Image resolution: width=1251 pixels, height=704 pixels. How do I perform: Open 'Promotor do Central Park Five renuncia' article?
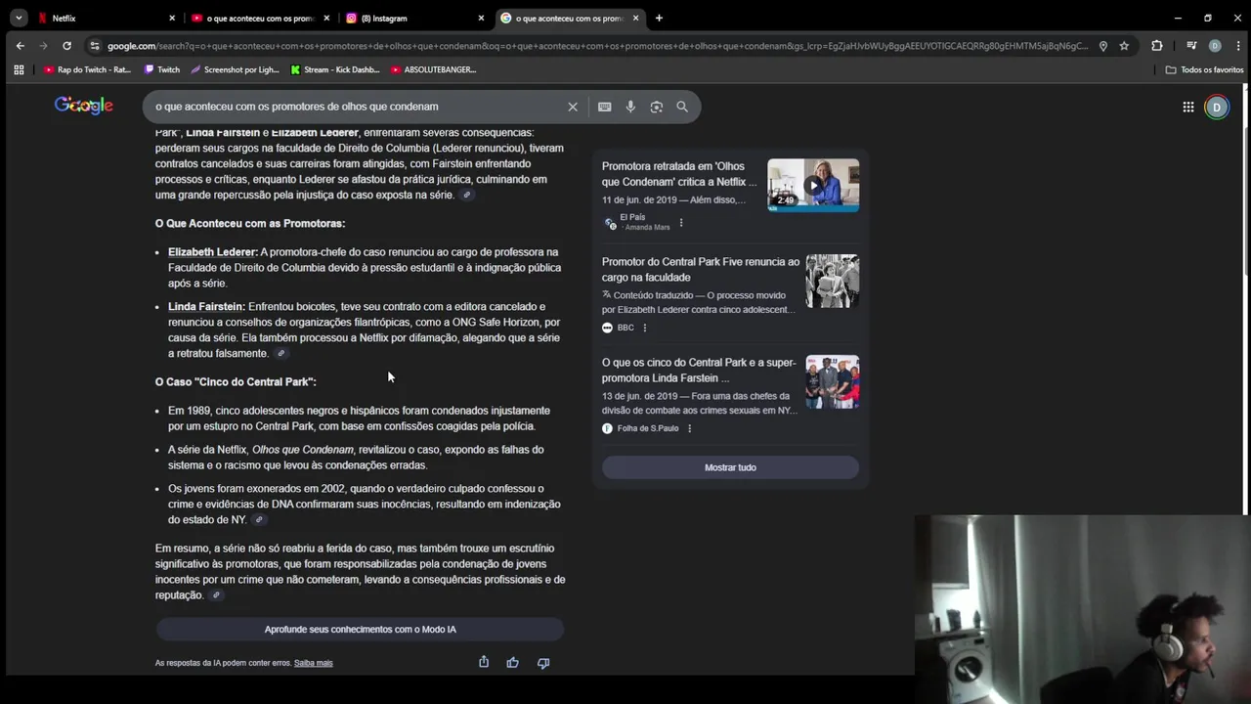pos(701,270)
